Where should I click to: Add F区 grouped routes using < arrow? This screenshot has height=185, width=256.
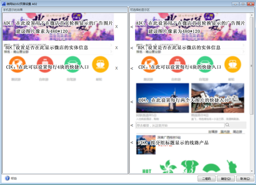(132, 143)
